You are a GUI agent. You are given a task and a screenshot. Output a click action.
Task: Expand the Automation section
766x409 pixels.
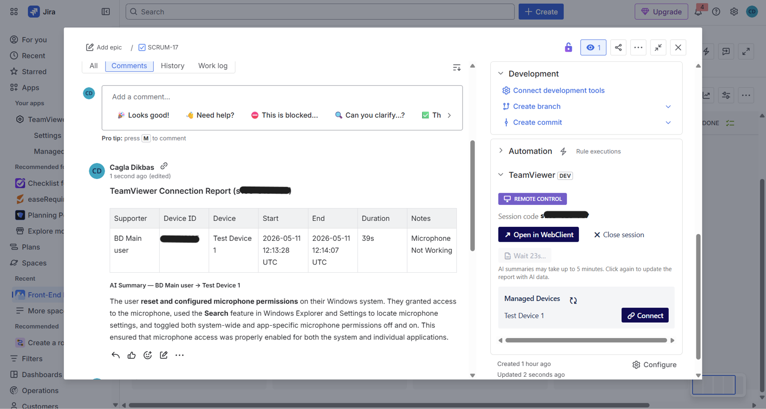[x=501, y=151]
